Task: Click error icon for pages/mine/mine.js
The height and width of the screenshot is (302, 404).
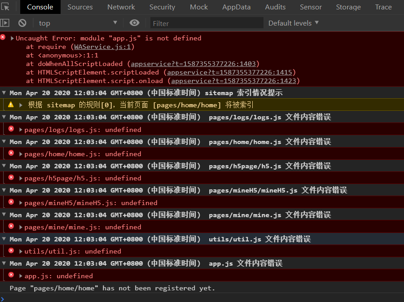Action: (x=11, y=226)
